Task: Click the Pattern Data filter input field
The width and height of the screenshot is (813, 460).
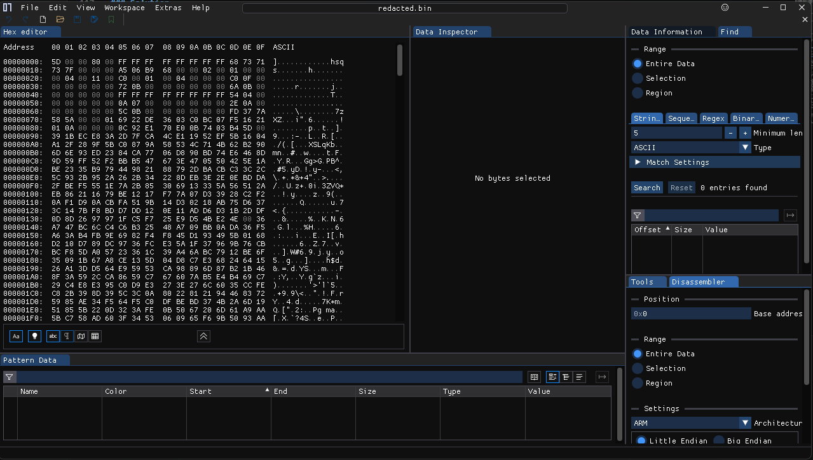Action: 270,377
